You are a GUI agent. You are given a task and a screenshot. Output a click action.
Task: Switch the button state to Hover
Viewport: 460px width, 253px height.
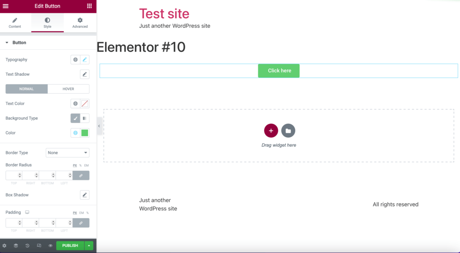(x=68, y=89)
